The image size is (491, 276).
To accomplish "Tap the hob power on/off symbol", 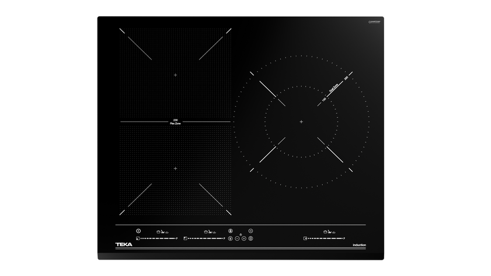I will (138, 231).
